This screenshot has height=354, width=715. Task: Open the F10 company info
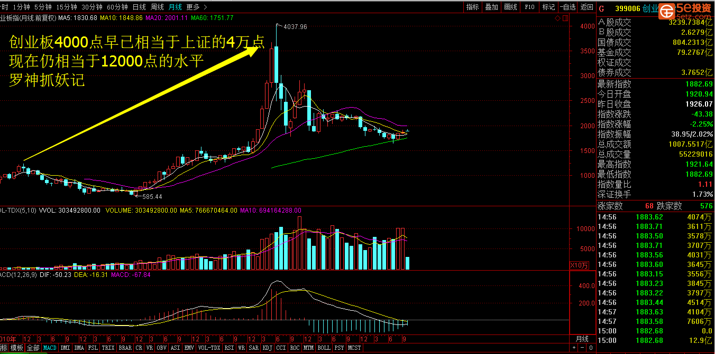tap(530, 7)
